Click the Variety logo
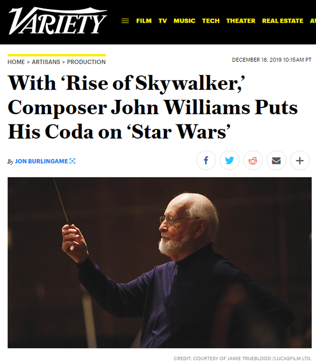316x364 pixels. [58, 21]
